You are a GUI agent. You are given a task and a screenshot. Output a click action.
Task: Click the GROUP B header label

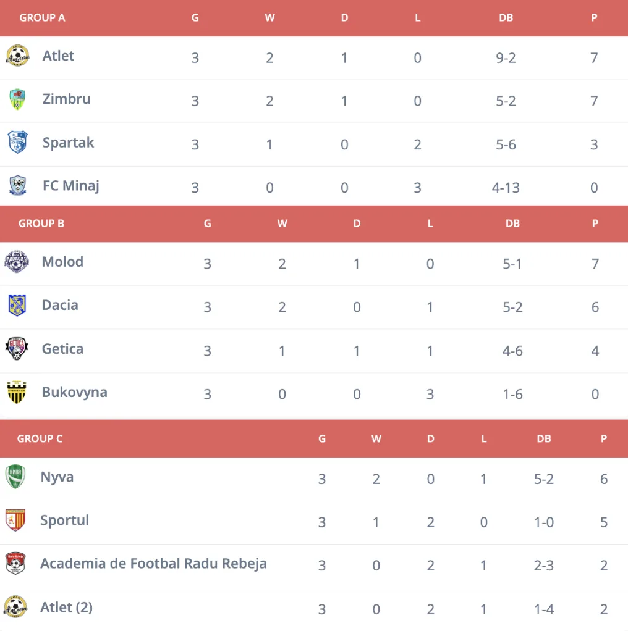41,224
